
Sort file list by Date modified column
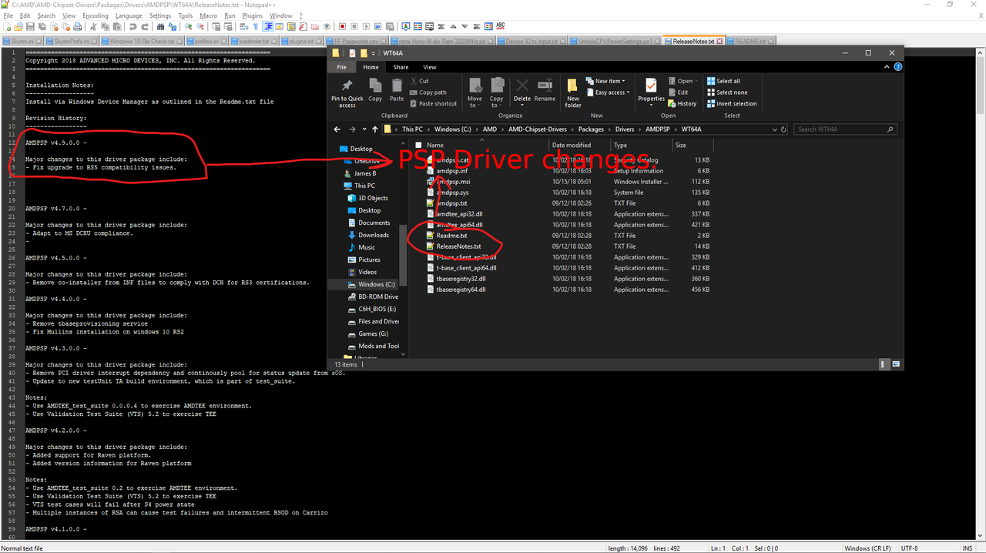pyautogui.click(x=572, y=145)
